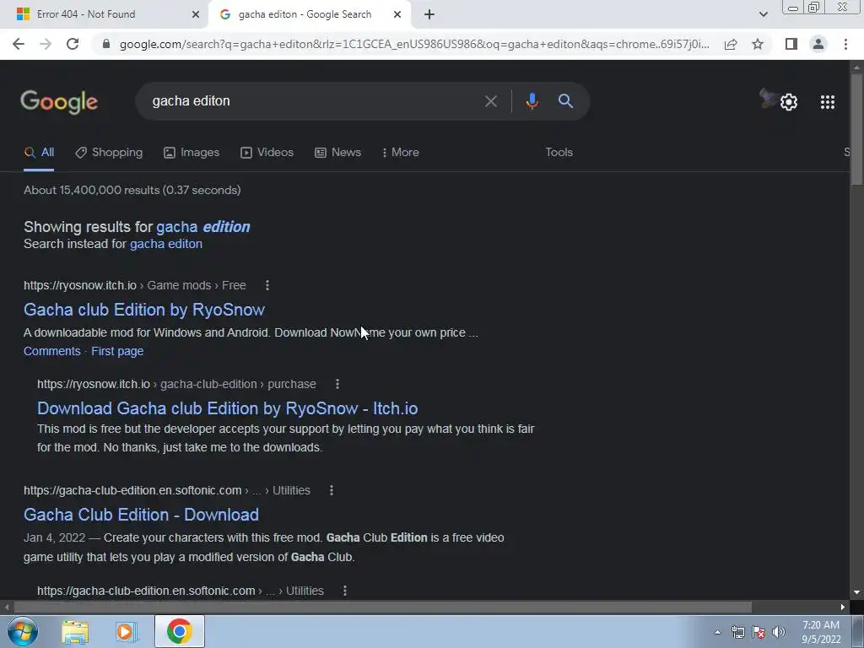Click scrollbar right arrow at bottom
Image resolution: width=864 pixels, height=648 pixels.
[x=843, y=607]
